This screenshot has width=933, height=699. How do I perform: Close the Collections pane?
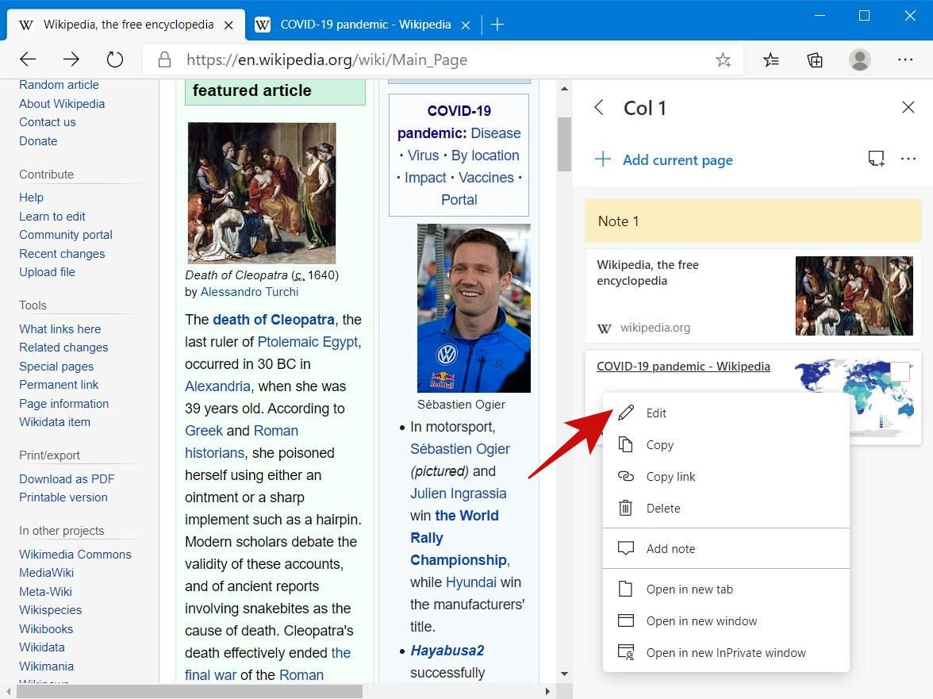pos(908,107)
